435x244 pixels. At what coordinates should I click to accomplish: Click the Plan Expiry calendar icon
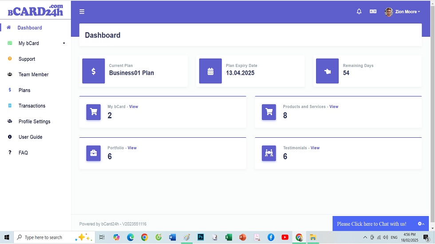(210, 71)
